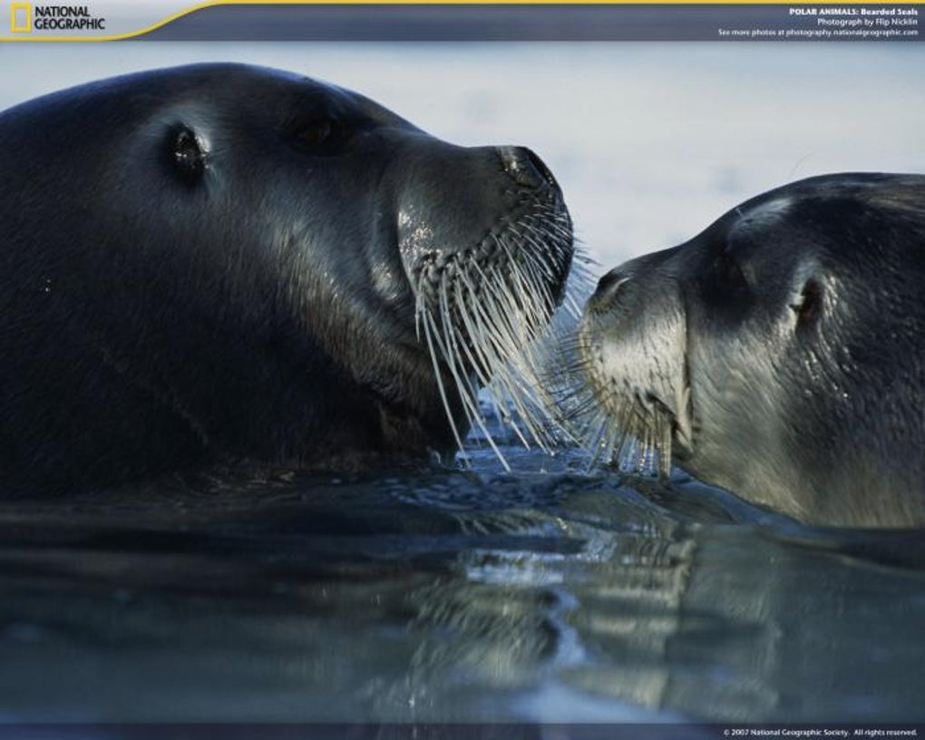Click the 'Photograph by Flip Nicklin' credit
This screenshot has width=925, height=740.
[x=867, y=22]
